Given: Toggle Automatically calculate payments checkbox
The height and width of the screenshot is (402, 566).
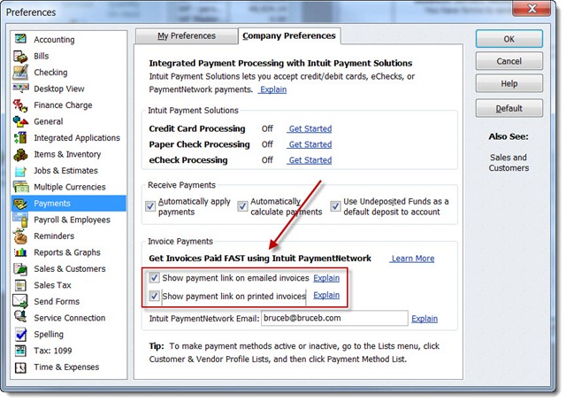Looking at the screenshot, I should pos(242,206).
